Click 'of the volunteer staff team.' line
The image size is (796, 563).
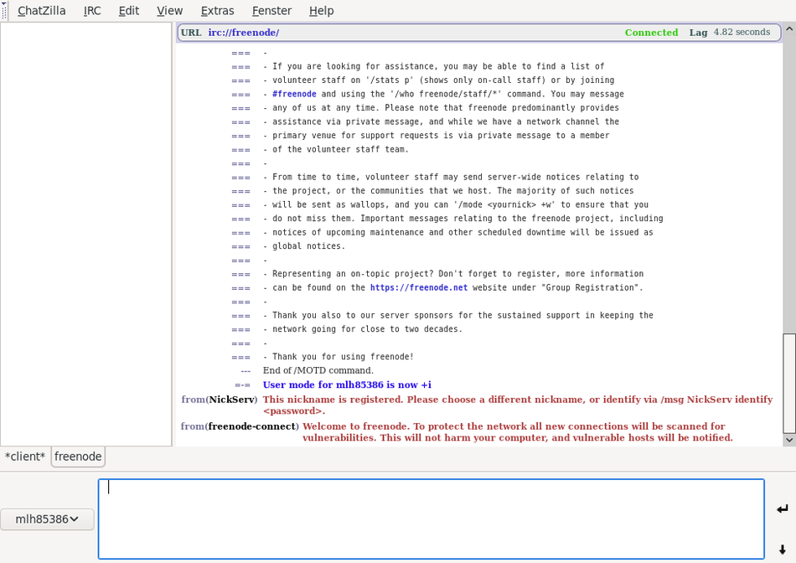pos(340,149)
